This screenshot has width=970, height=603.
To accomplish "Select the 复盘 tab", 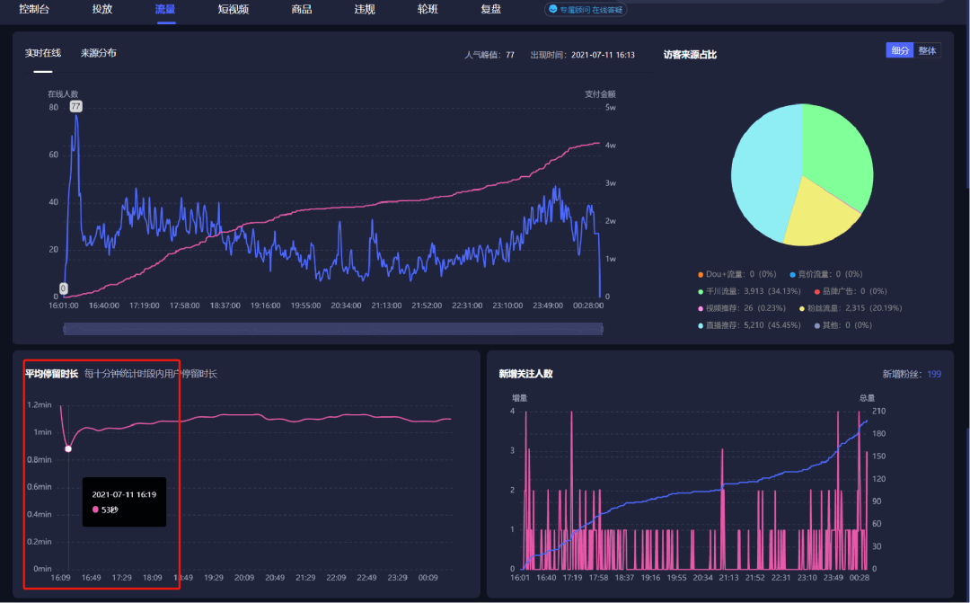I will pos(490,9).
